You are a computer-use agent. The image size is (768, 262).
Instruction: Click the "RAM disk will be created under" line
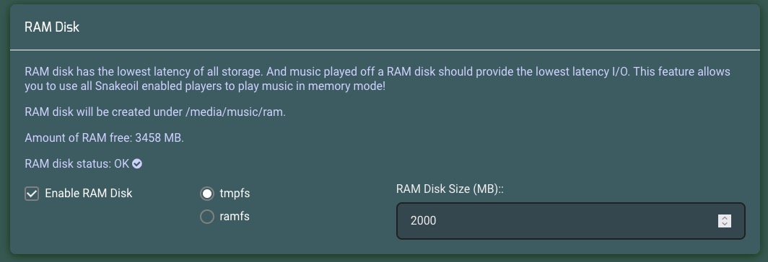pos(154,112)
